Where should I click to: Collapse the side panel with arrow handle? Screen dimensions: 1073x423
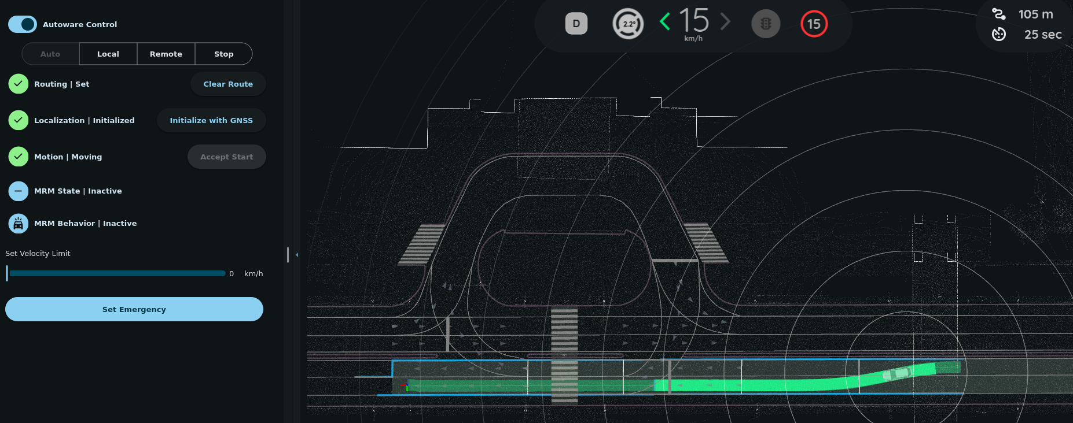click(296, 255)
